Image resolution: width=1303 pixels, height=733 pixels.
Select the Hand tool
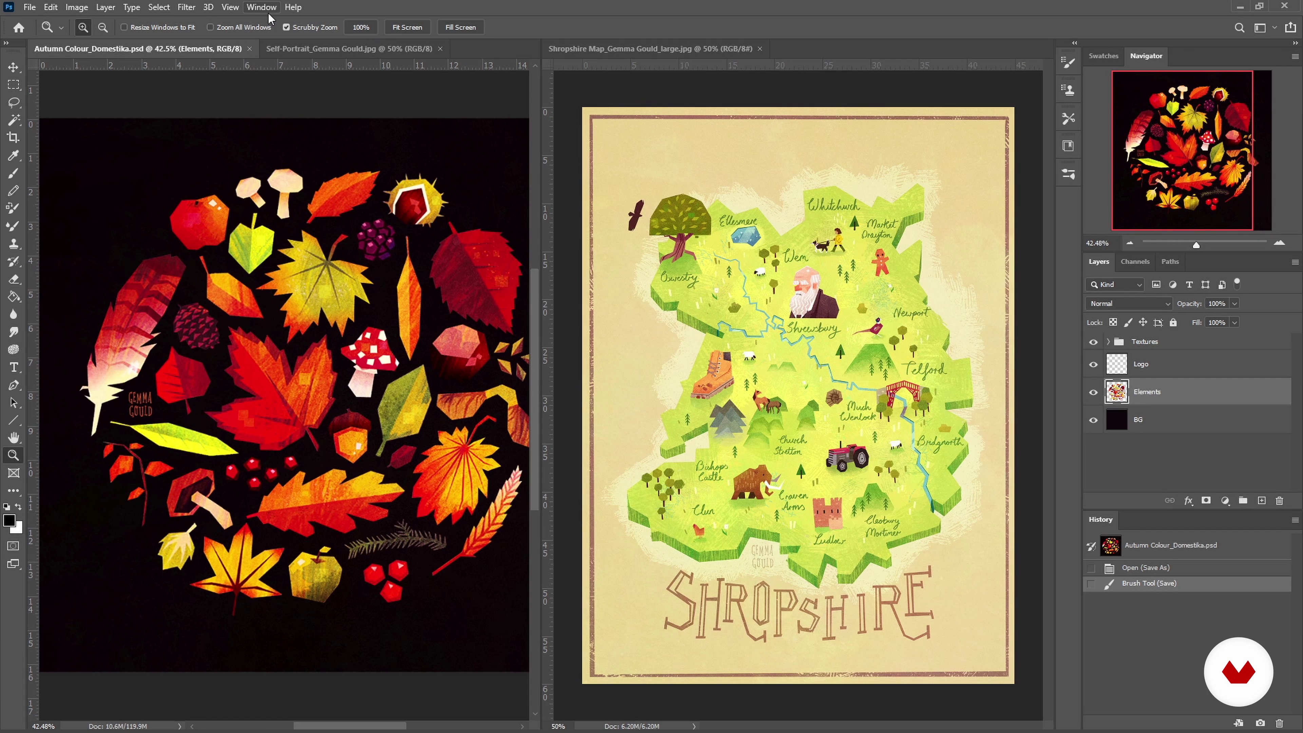tap(14, 437)
